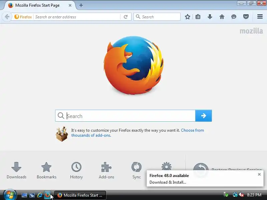Click the 8:23 PM clock

254,195
